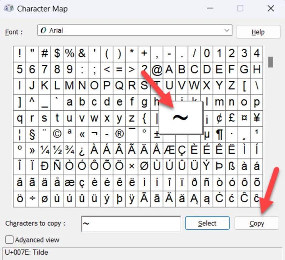Viewport: 285px width, 260px height.
Task: Select the one quarter ¼ character
Action: (45, 151)
